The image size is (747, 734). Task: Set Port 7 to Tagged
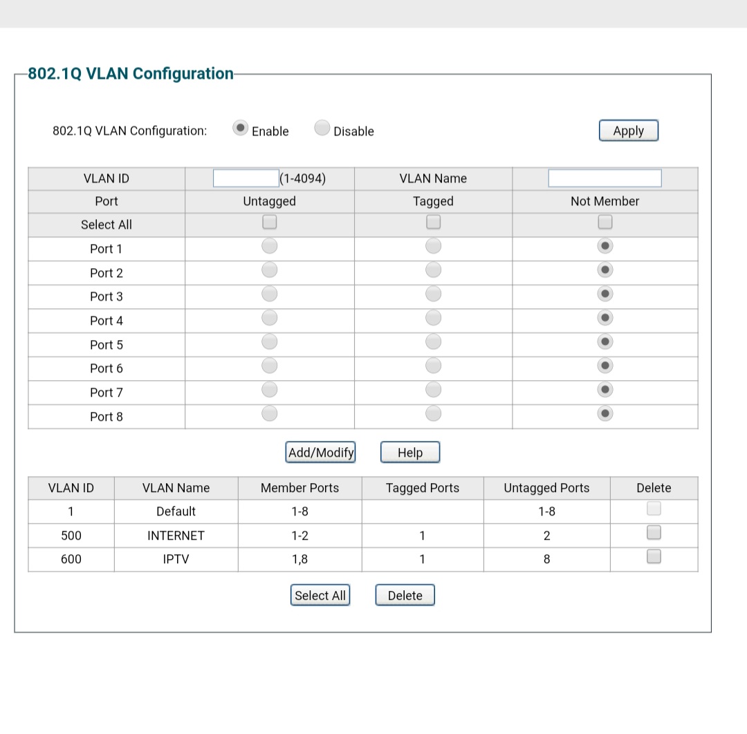tap(434, 390)
